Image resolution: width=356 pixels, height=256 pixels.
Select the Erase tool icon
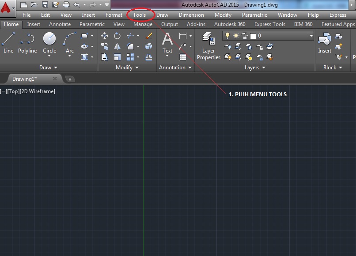pyautogui.click(x=148, y=36)
